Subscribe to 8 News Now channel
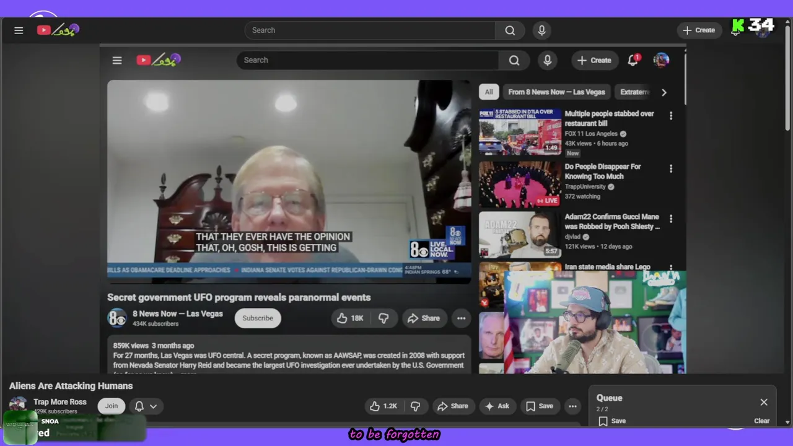The width and height of the screenshot is (793, 446). click(258, 318)
